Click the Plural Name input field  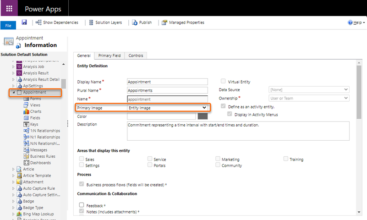click(x=167, y=90)
